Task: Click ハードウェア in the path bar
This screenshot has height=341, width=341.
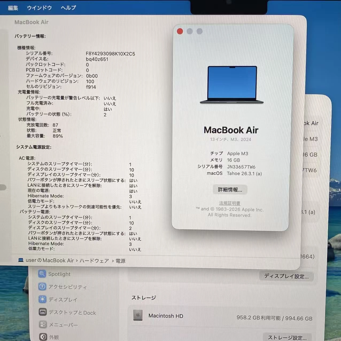Action: point(94,261)
